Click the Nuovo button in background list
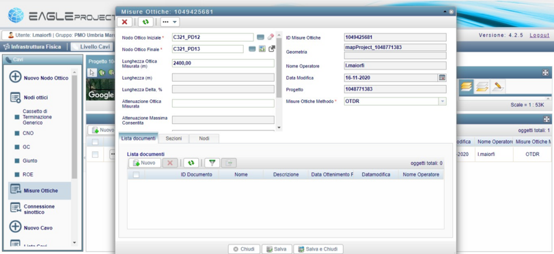Screen dimensions: 554x254 coord(103,130)
